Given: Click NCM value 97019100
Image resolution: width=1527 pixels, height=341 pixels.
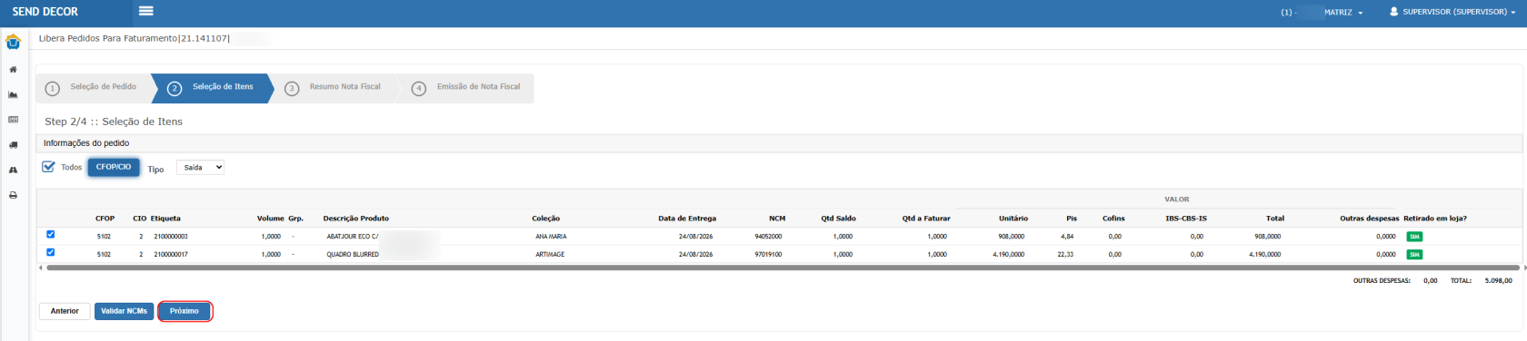Looking at the screenshot, I should coord(768,255).
